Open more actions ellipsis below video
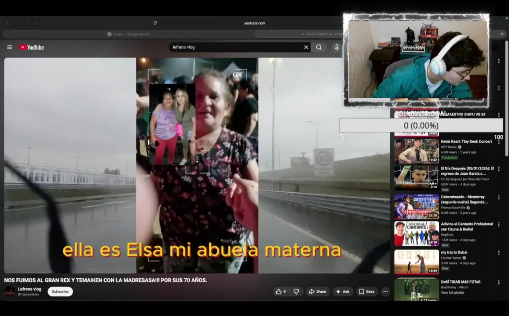Image resolution: width=509 pixels, height=316 pixels. click(x=385, y=292)
